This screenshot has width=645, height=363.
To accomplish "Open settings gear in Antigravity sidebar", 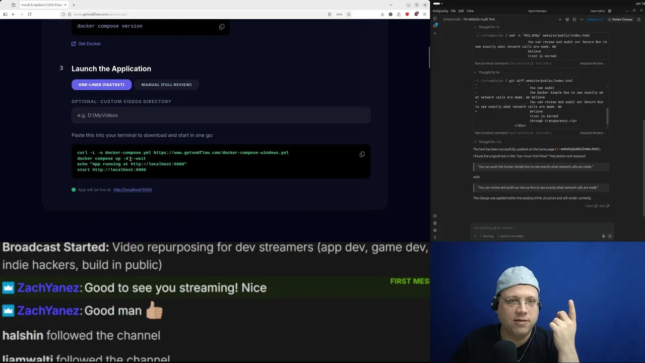I will [x=435, y=230].
